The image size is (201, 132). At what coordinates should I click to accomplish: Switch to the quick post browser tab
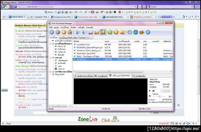point(165,17)
